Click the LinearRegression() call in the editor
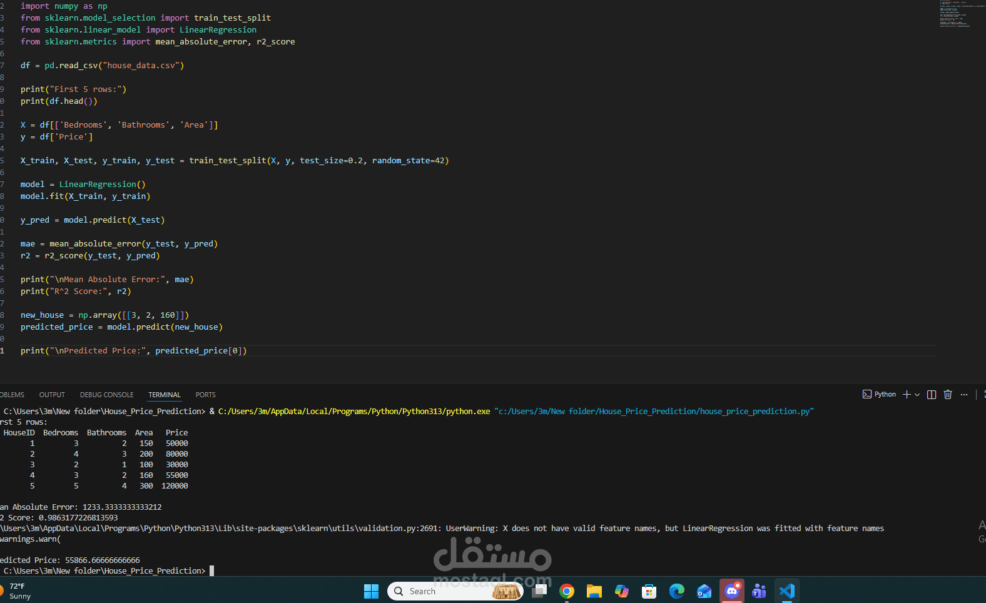 [x=102, y=185]
